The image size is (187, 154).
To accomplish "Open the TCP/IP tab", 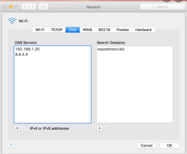I will point(57,30).
